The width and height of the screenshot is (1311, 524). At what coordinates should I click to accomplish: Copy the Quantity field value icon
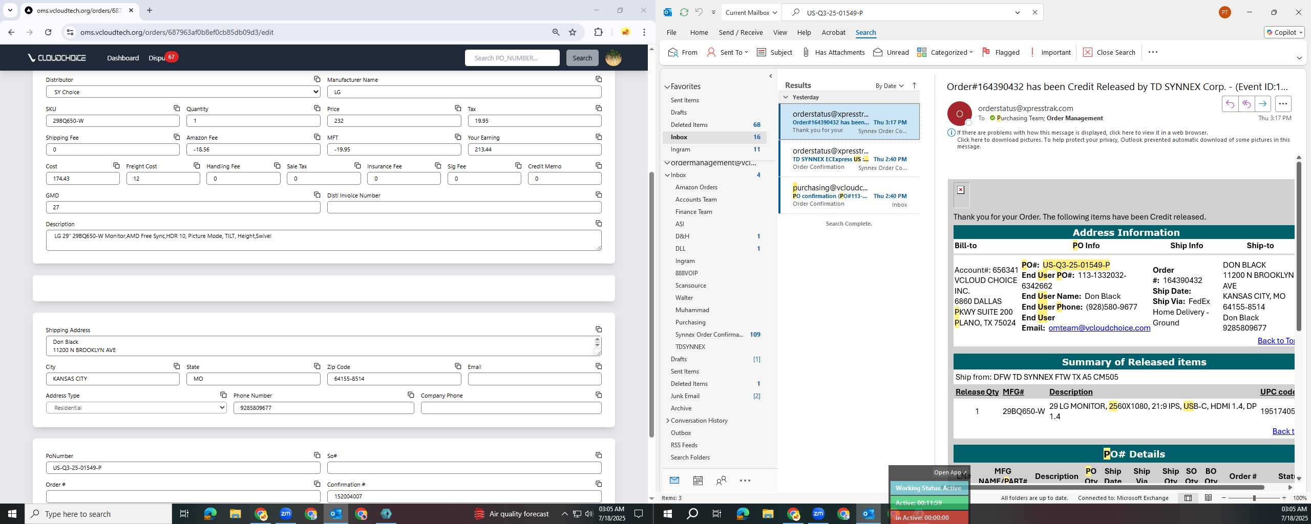(x=317, y=108)
